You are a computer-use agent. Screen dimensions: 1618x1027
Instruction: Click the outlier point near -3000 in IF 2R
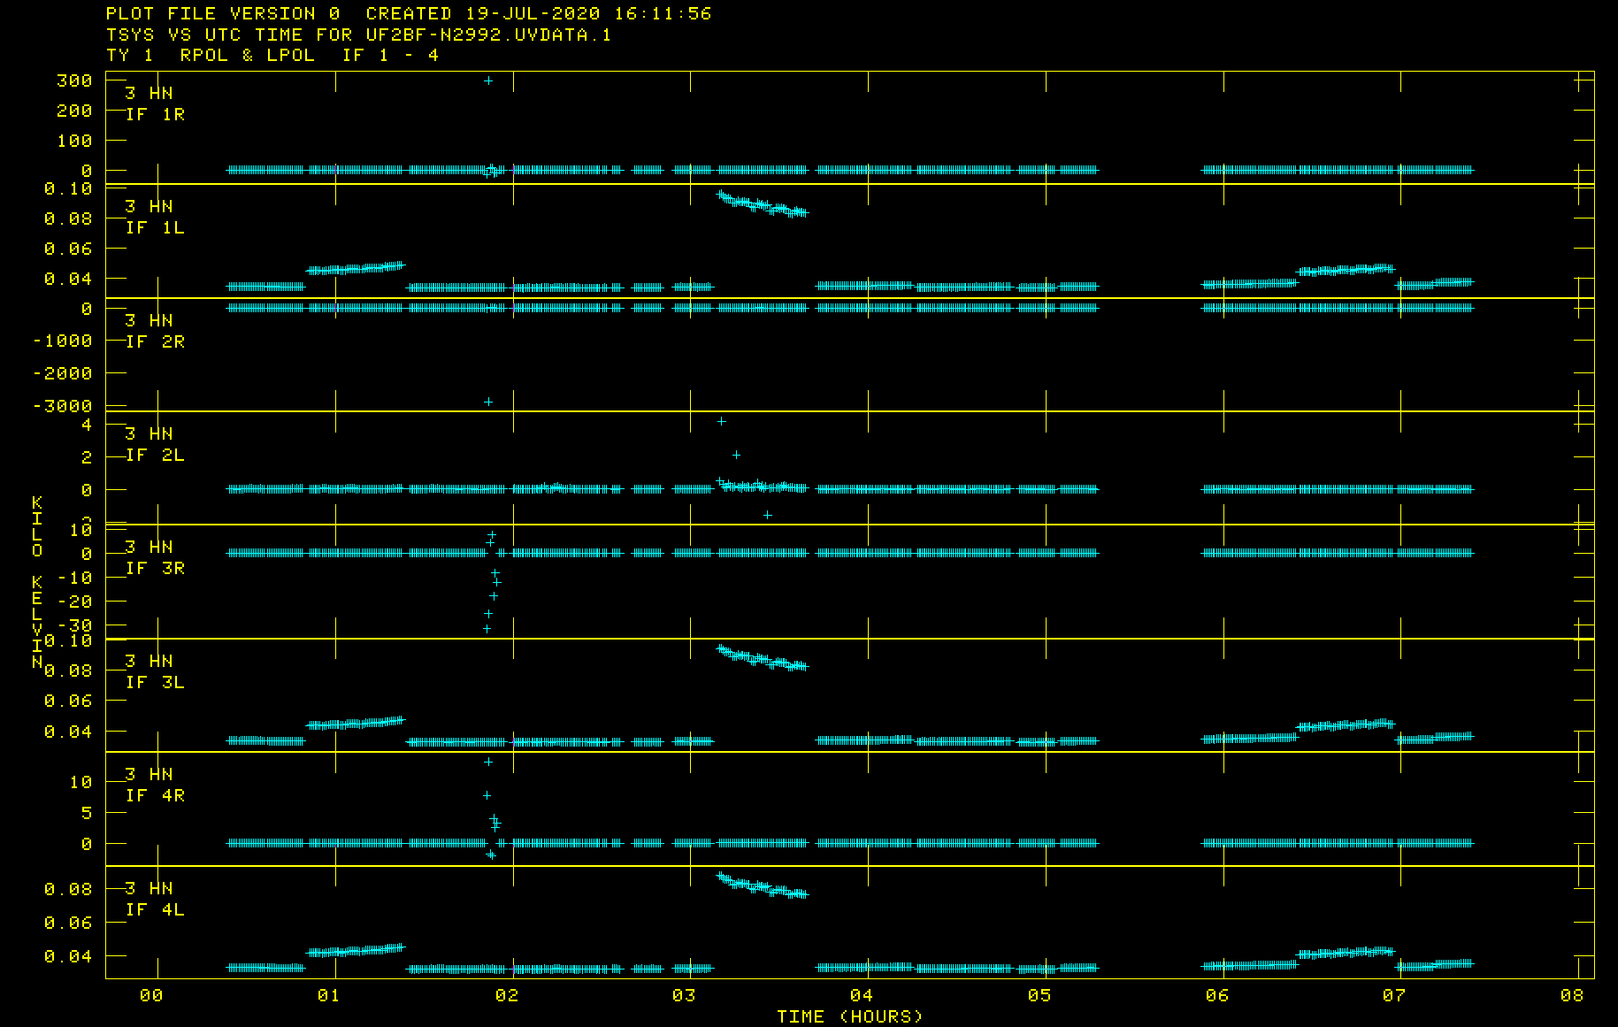click(488, 402)
